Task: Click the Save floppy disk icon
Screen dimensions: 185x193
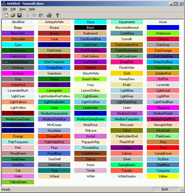Action: (x=19, y=15)
